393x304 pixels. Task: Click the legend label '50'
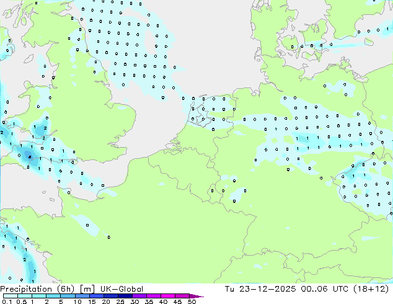click(x=192, y=302)
